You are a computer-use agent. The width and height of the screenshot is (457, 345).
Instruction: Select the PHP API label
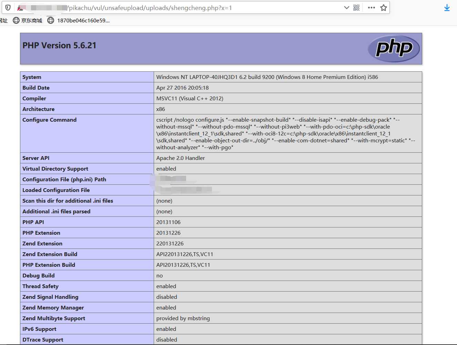(33, 222)
